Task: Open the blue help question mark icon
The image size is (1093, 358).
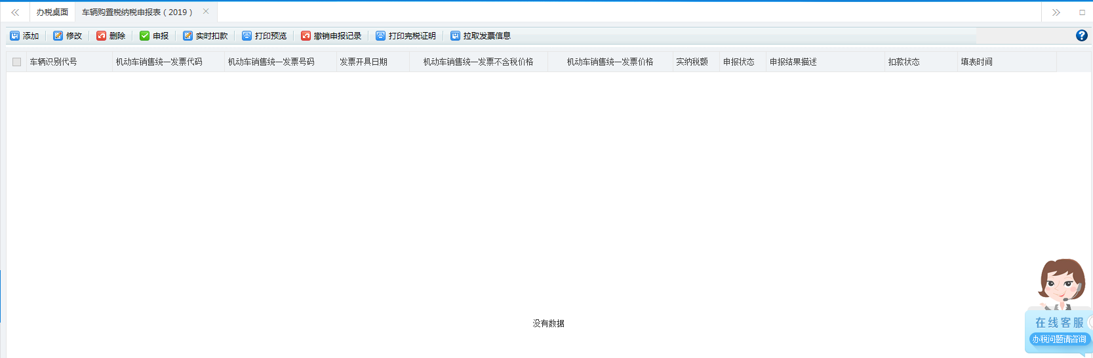Action: [x=1082, y=35]
